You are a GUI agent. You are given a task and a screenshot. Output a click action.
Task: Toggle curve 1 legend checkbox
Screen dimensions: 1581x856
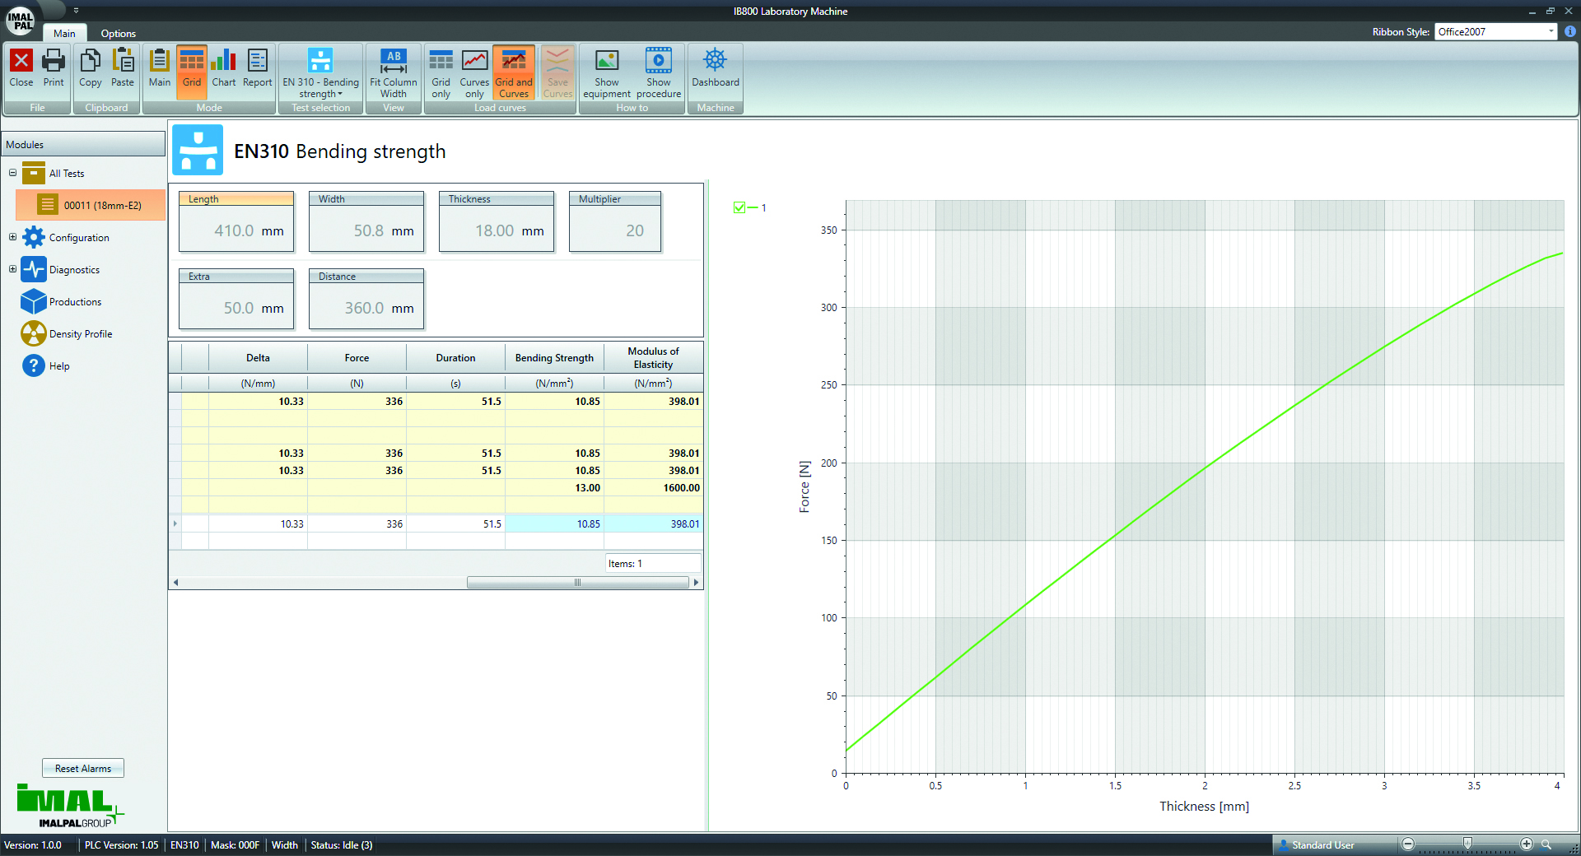click(x=739, y=207)
